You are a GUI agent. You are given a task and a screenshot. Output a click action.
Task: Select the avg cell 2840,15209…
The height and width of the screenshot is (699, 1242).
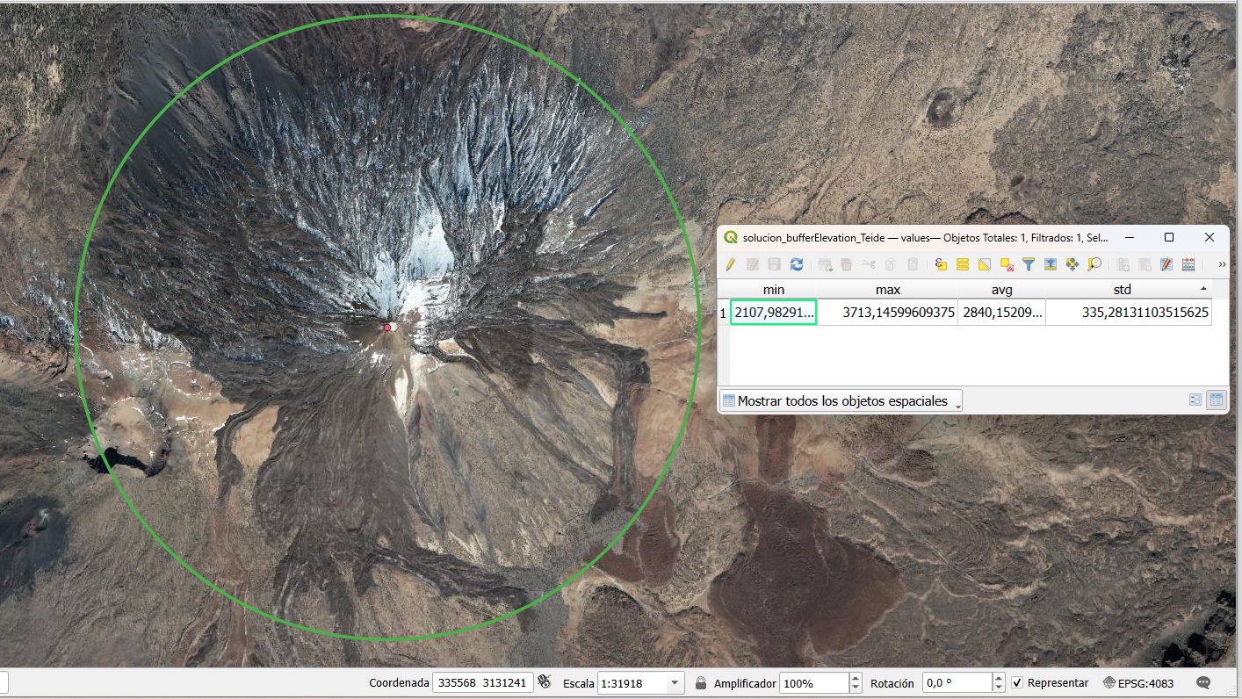[x=1002, y=312]
